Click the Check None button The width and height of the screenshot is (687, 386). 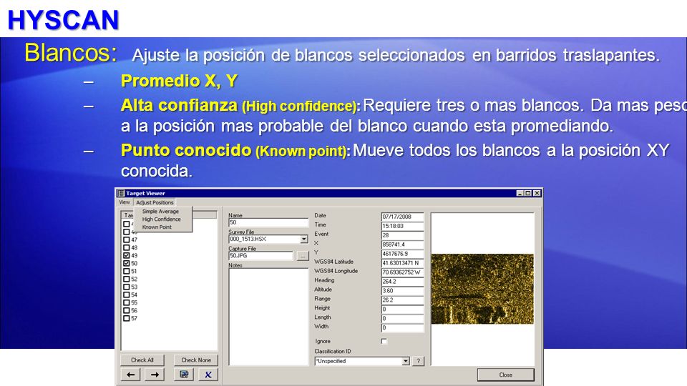(x=196, y=360)
